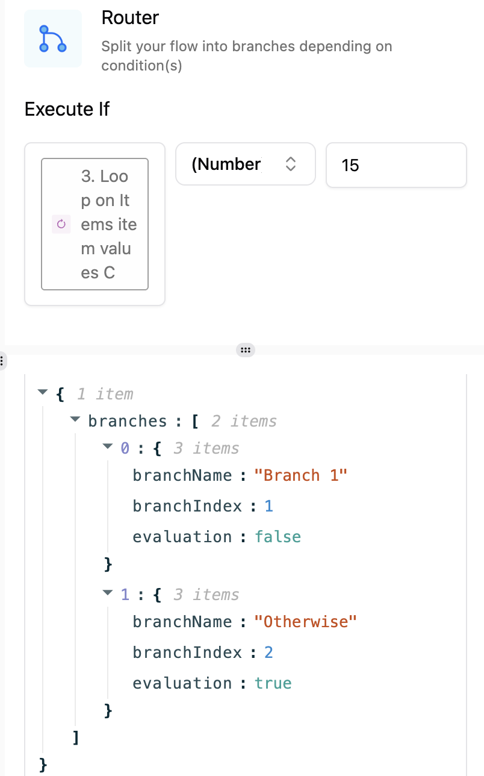Click the "Branch 1" branchName value
Image resolution: width=484 pixels, height=776 pixels.
click(301, 475)
